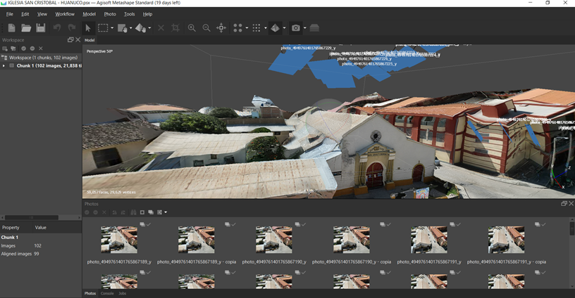Switch to the textured model view mode
Image resolution: width=575 pixels, height=298 pixels.
(x=276, y=28)
